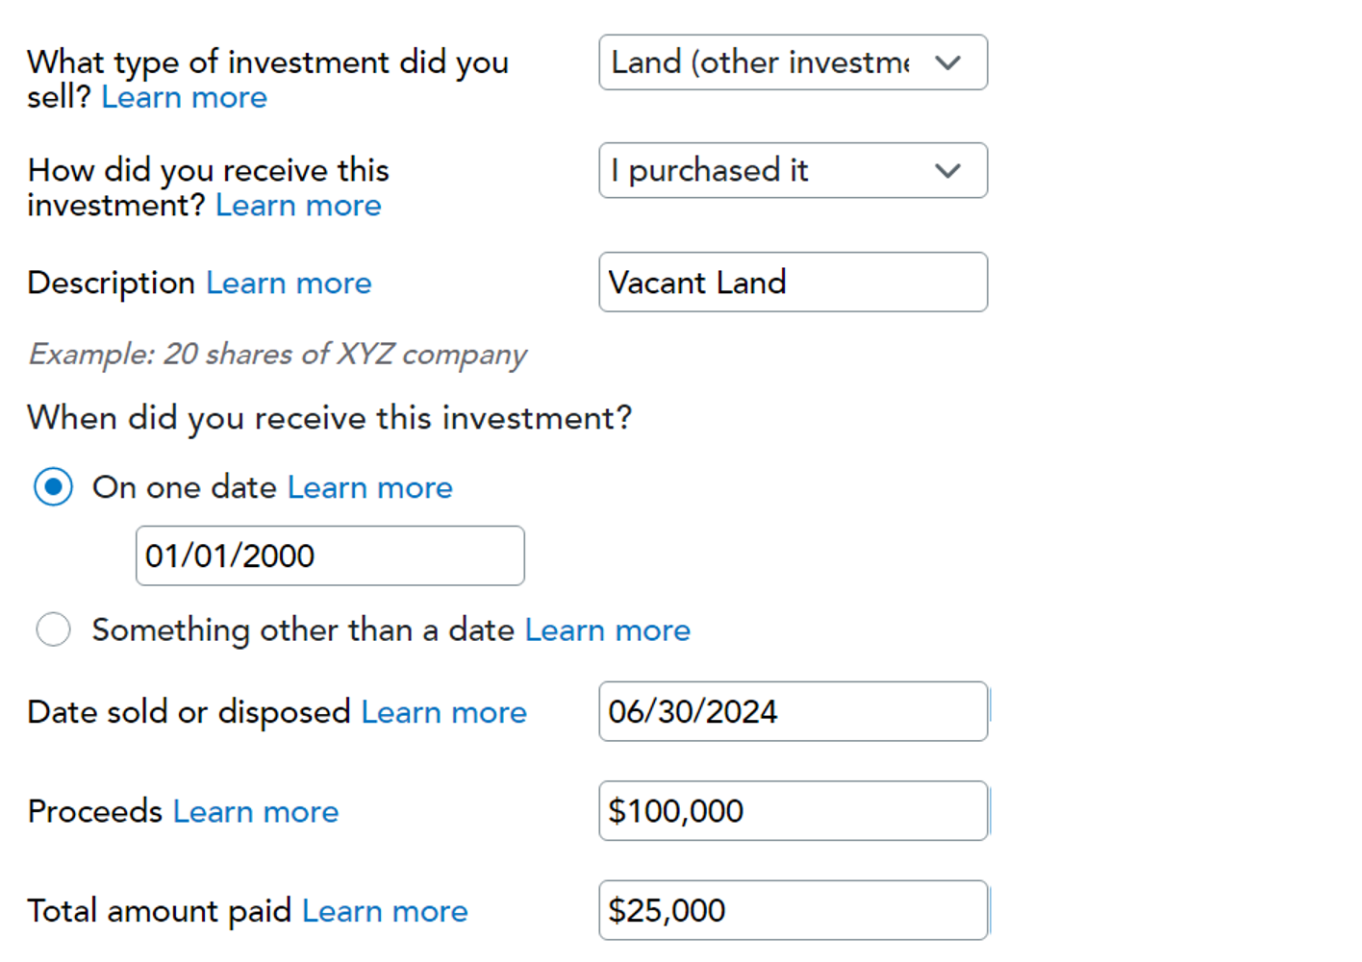Open Learn more for 'Something other than a date'
This screenshot has width=1362, height=962.
(x=607, y=630)
